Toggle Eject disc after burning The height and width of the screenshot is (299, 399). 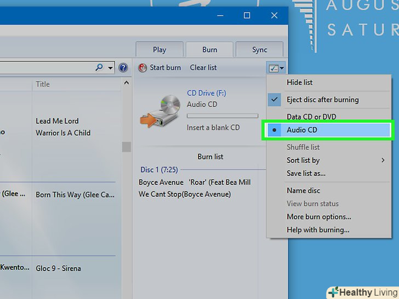pos(328,100)
